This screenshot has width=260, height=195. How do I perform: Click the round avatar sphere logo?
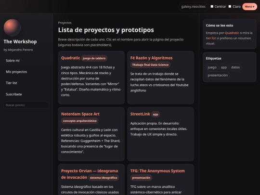(12, 28)
